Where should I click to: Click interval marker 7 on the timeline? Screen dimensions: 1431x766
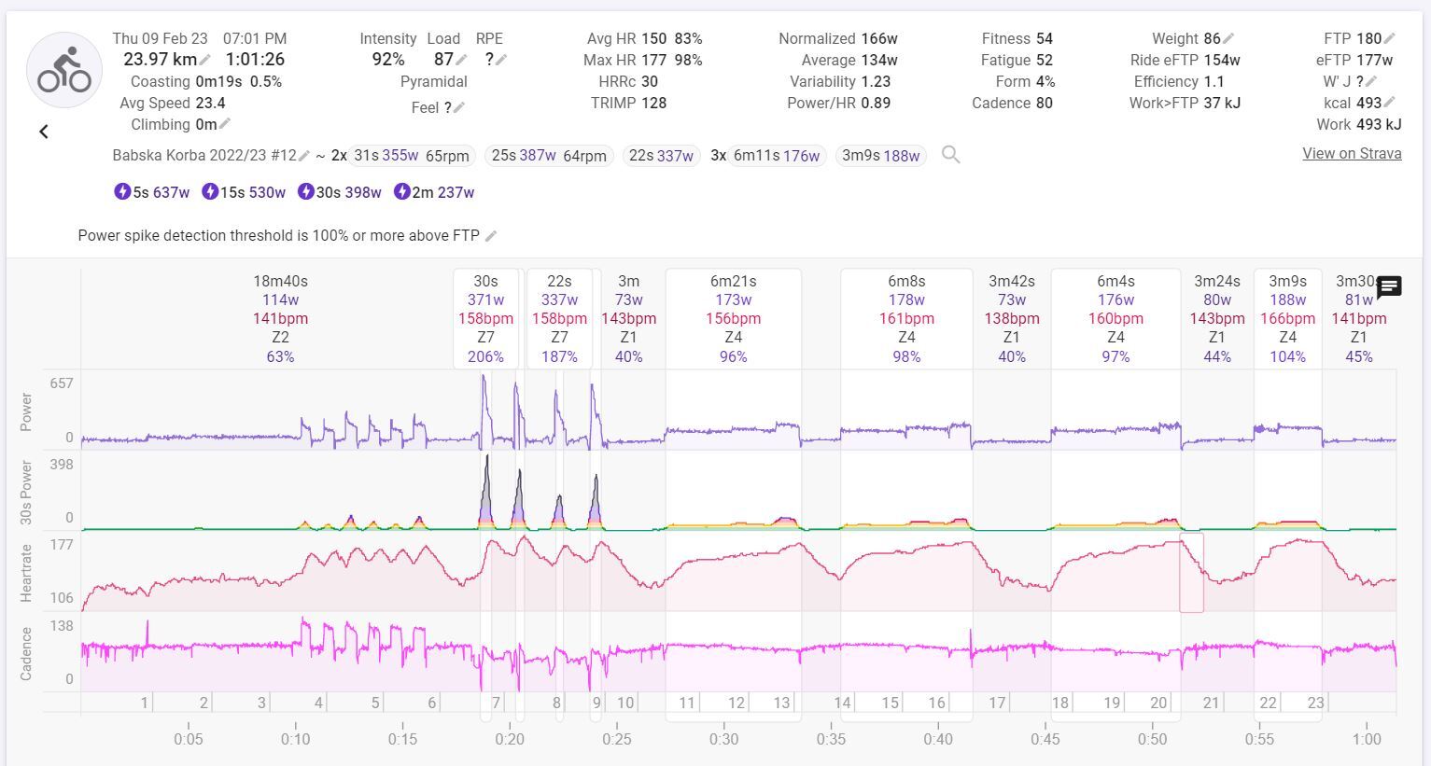[x=496, y=703]
